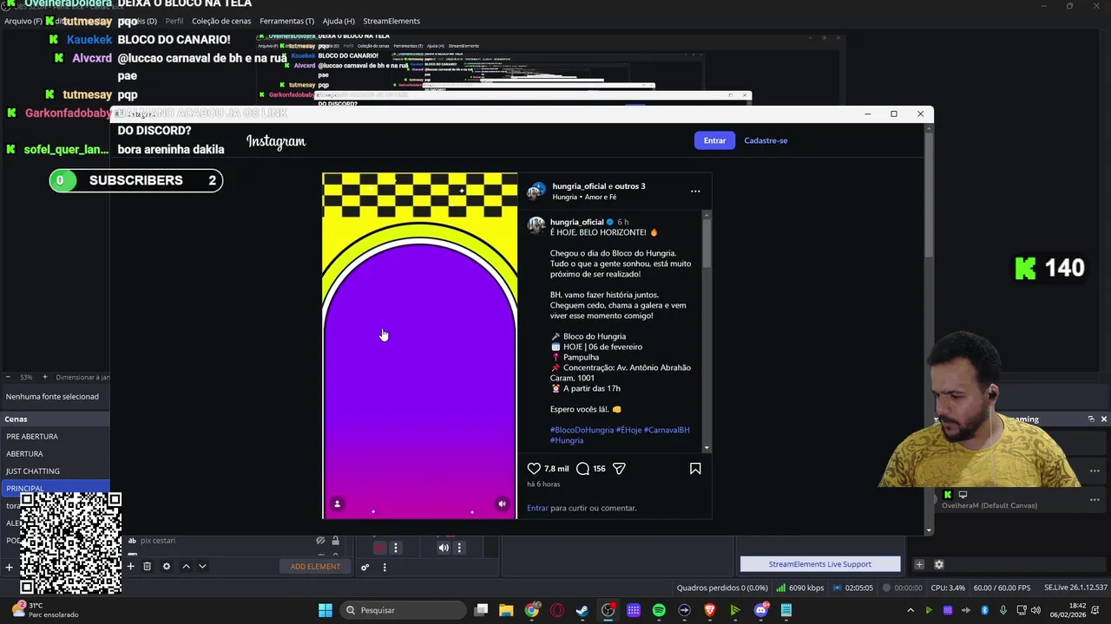This screenshot has width=1111, height=624.
Task: Open Steam from the taskbar
Action: 582,610
